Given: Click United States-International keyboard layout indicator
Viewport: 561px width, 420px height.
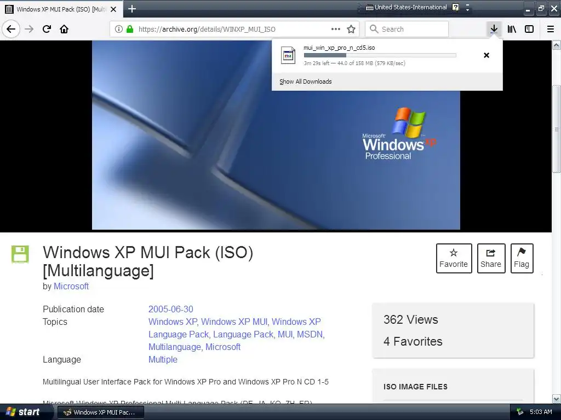Looking at the screenshot, I should [406, 7].
